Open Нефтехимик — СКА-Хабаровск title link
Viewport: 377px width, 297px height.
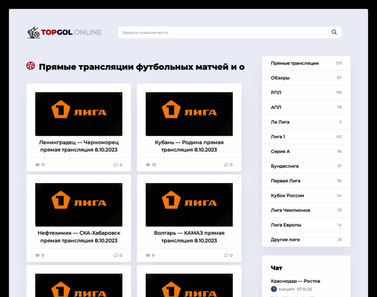coord(78,237)
